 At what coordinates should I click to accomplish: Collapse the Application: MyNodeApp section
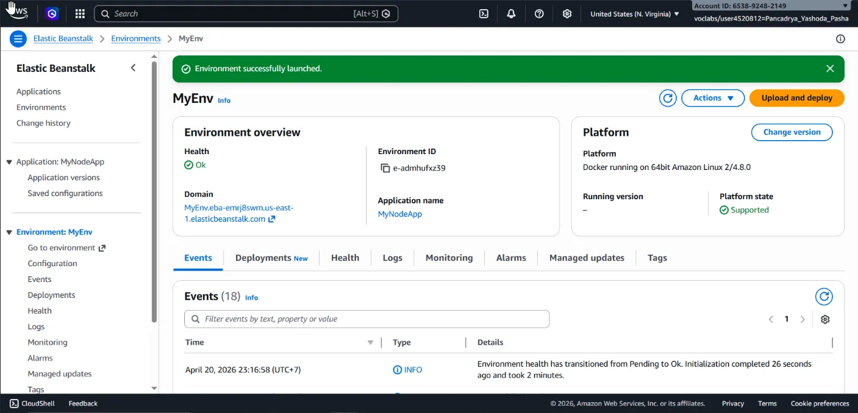click(x=9, y=162)
